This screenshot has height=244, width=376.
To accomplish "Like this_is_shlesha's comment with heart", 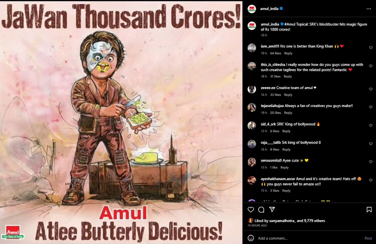I will click(370, 67).
